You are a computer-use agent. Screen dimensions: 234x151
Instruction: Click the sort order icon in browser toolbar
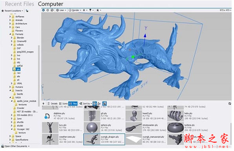tap(99, 104)
